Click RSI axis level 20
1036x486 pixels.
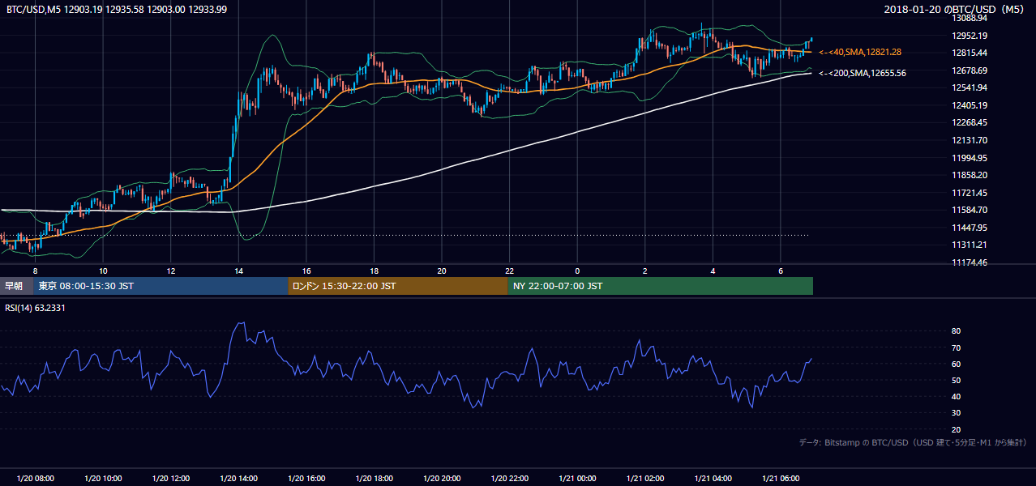pyautogui.click(x=956, y=429)
